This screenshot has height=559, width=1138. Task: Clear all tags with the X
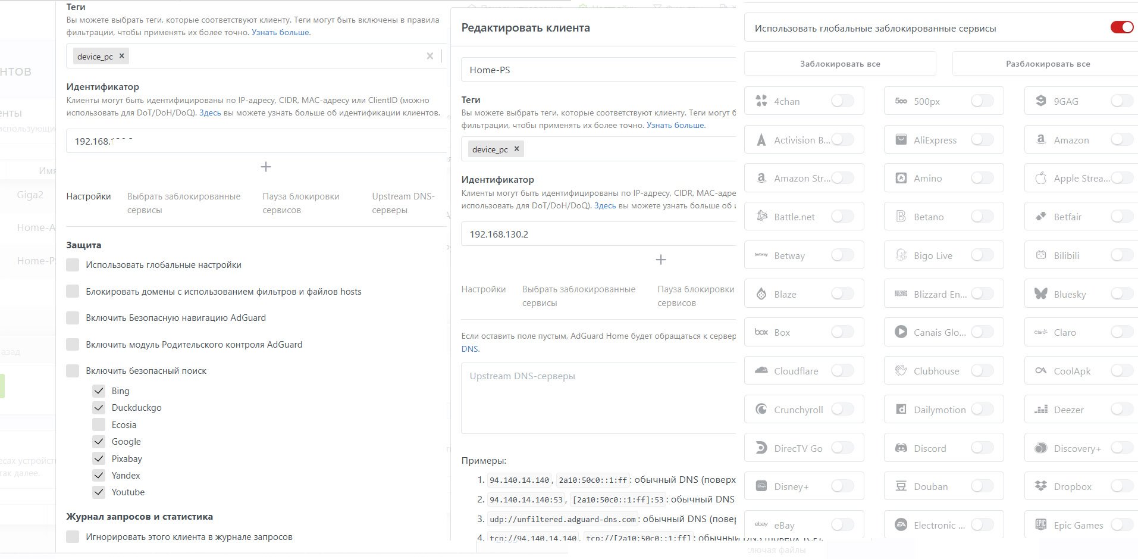coord(430,56)
